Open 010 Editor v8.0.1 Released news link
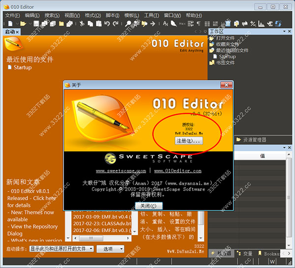Viewport: 295px width, 268px height. 31,198
